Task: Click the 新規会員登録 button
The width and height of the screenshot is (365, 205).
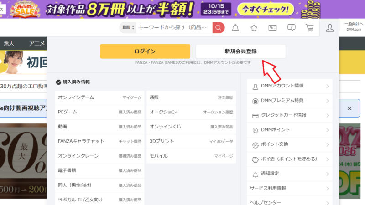Action: (x=241, y=51)
